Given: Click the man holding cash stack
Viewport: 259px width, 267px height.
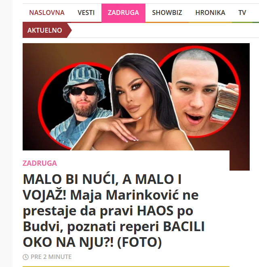Looking at the screenshot, I should (x=203, y=93).
